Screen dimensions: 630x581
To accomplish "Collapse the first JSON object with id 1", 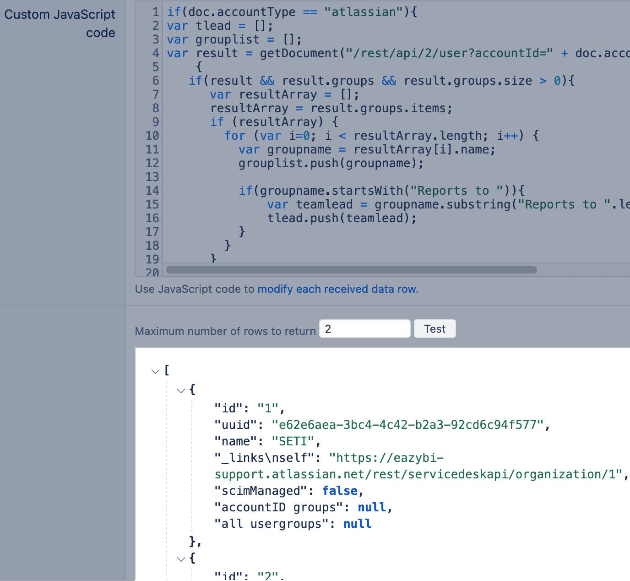I will (181, 390).
